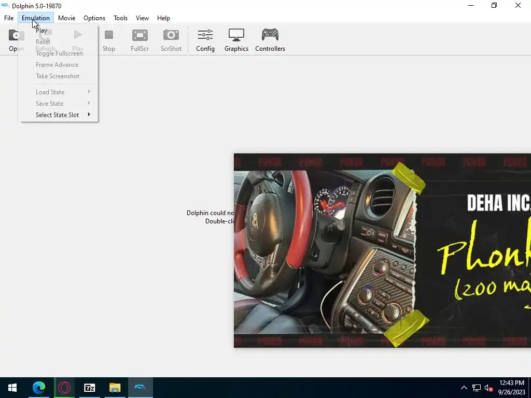Show hidden system tray icons
Image resolution: width=531 pixels, height=398 pixels.
pos(464,388)
